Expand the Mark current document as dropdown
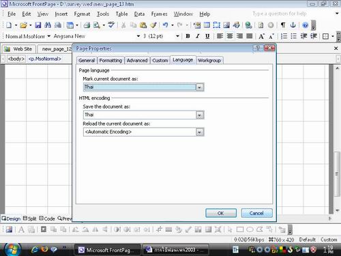The image size is (341, 256). pos(199,87)
